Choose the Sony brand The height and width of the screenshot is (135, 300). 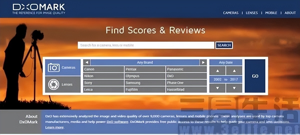pos(103,83)
